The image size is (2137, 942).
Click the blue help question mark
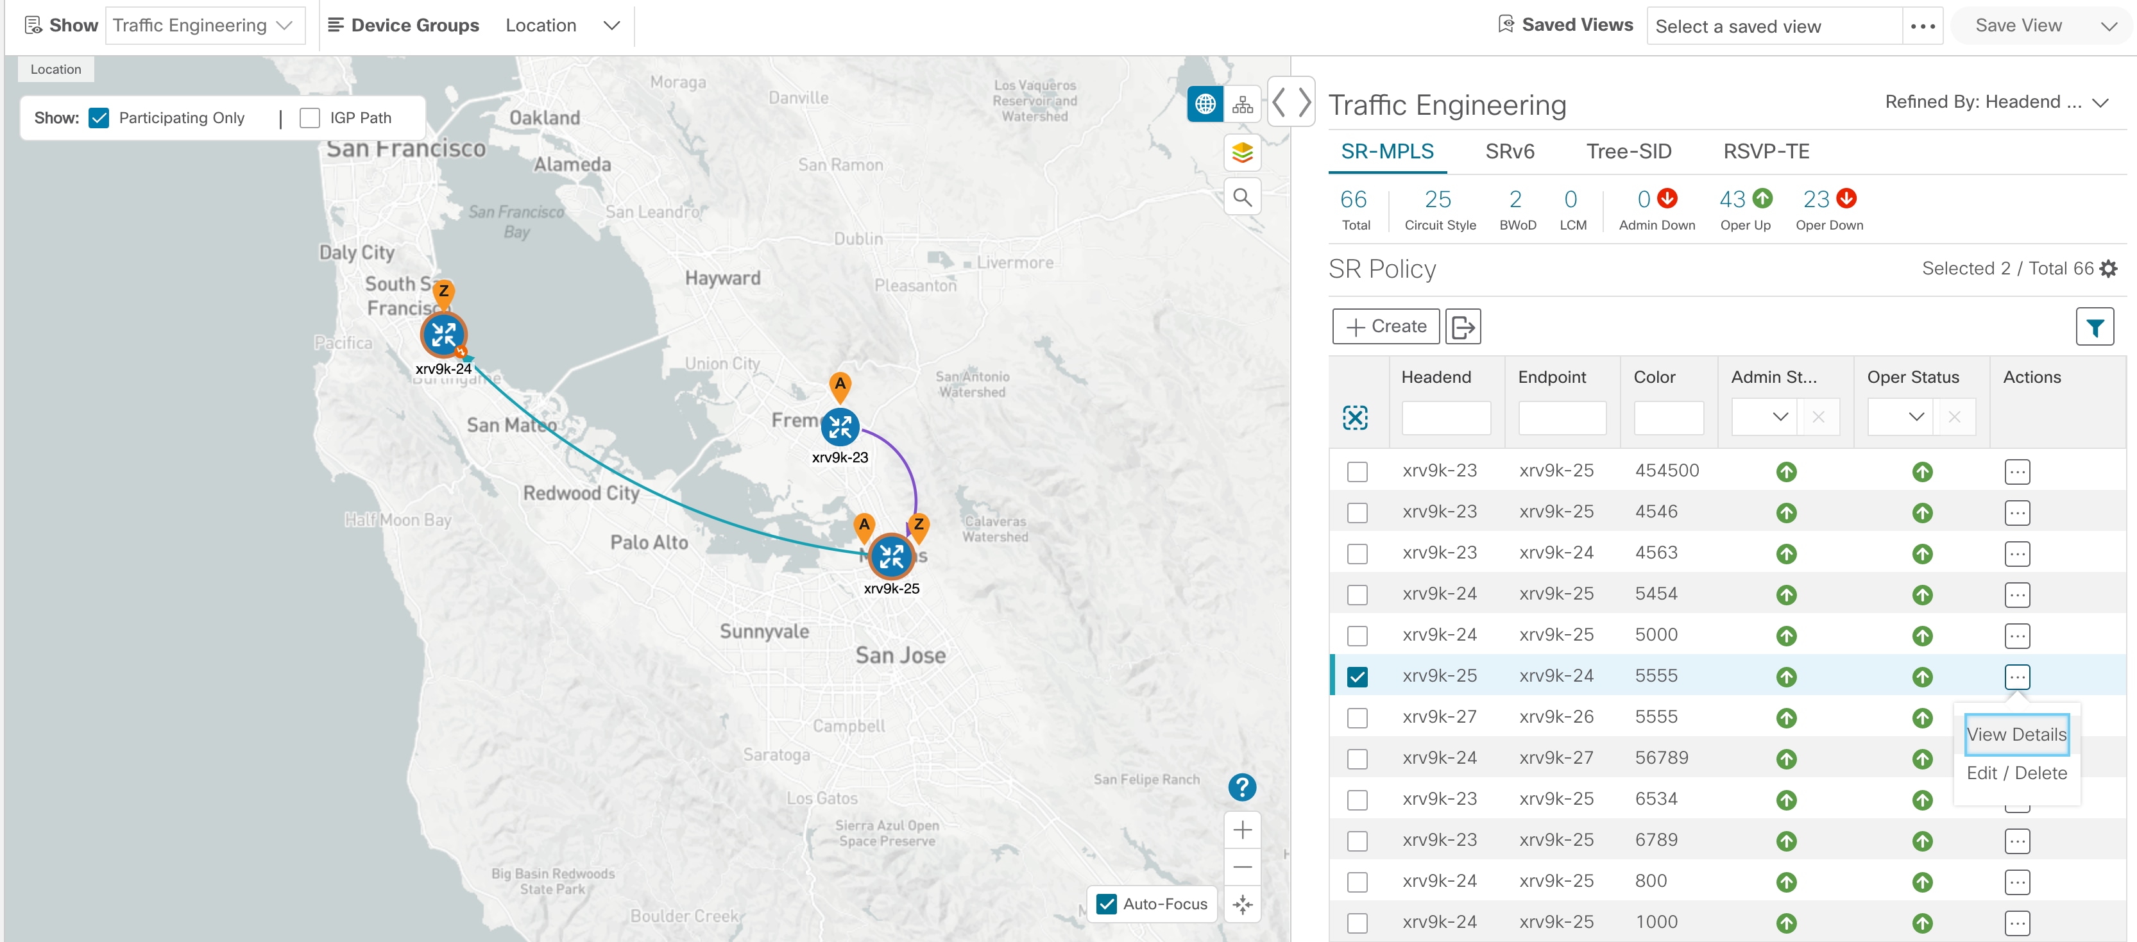pos(1242,787)
